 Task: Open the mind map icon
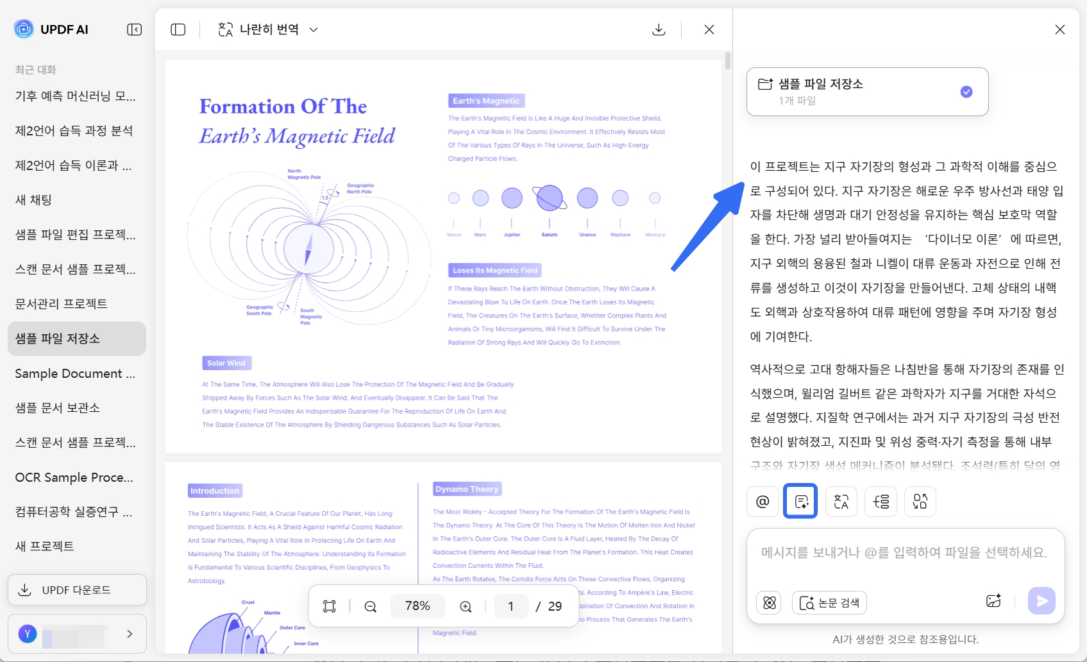pos(881,502)
